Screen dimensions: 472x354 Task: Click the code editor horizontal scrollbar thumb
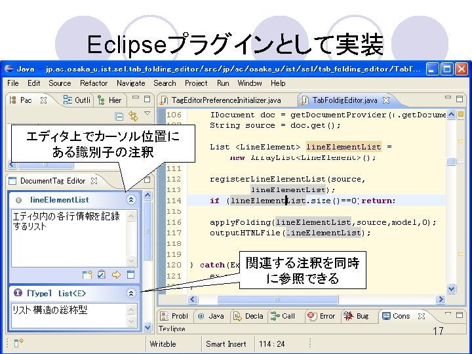[277, 299]
